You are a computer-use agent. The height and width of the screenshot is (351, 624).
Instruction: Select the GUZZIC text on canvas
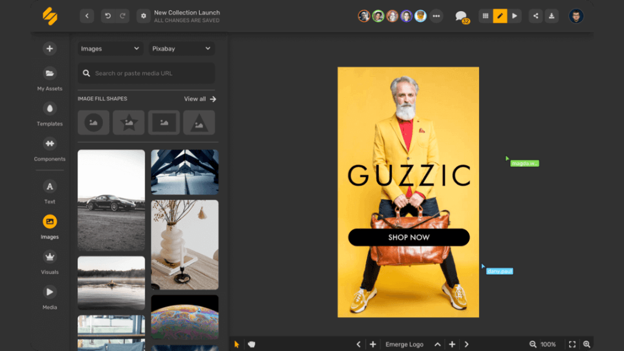point(409,176)
